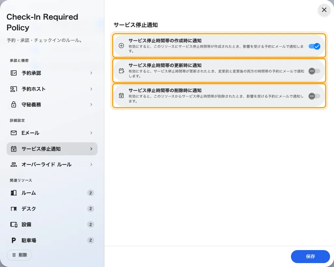The height and width of the screenshot is (267, 334).
Task: Click サービス停止時間帯の作成時に通知 label text
Action: 165,41
